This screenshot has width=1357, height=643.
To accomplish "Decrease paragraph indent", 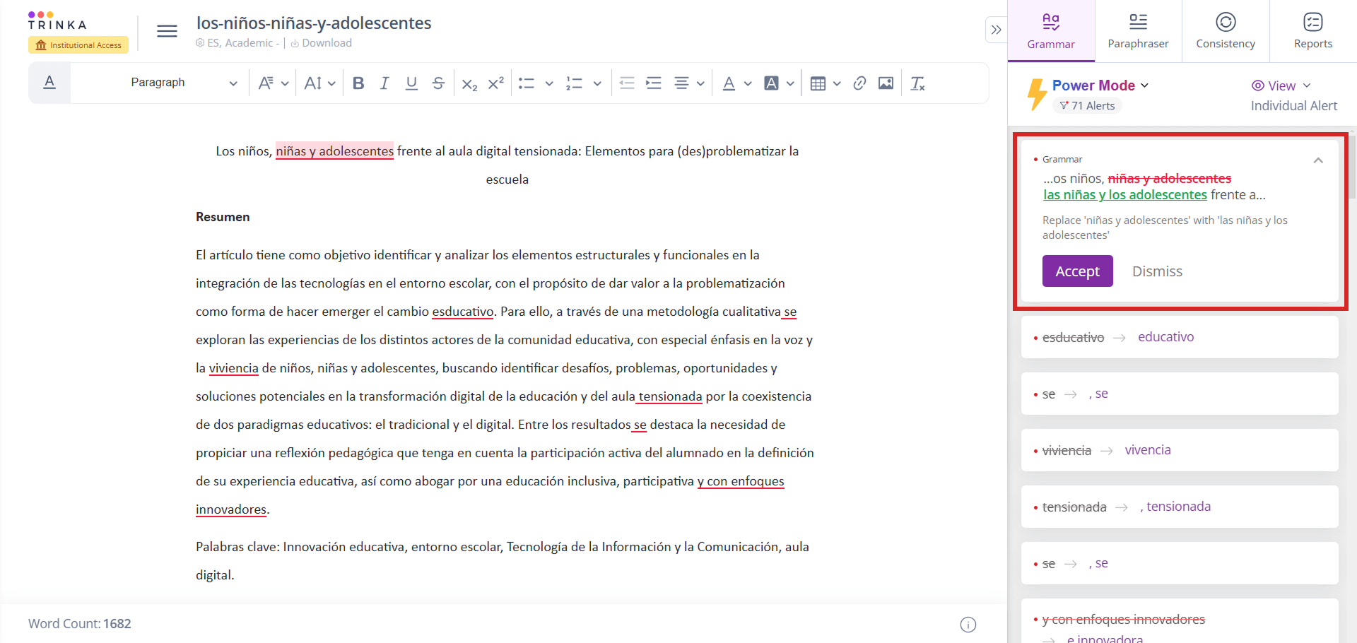I will (x=627, y=83).
